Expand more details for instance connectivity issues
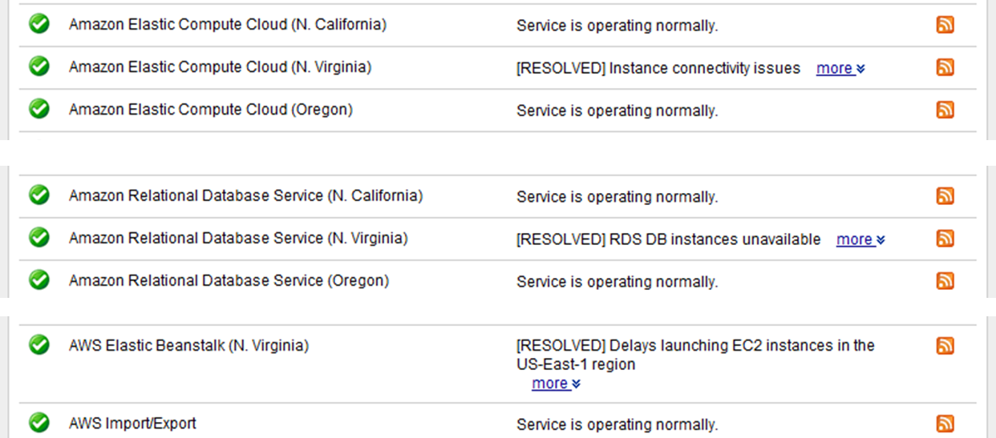The image size is (996, 438). coord(840,69)
